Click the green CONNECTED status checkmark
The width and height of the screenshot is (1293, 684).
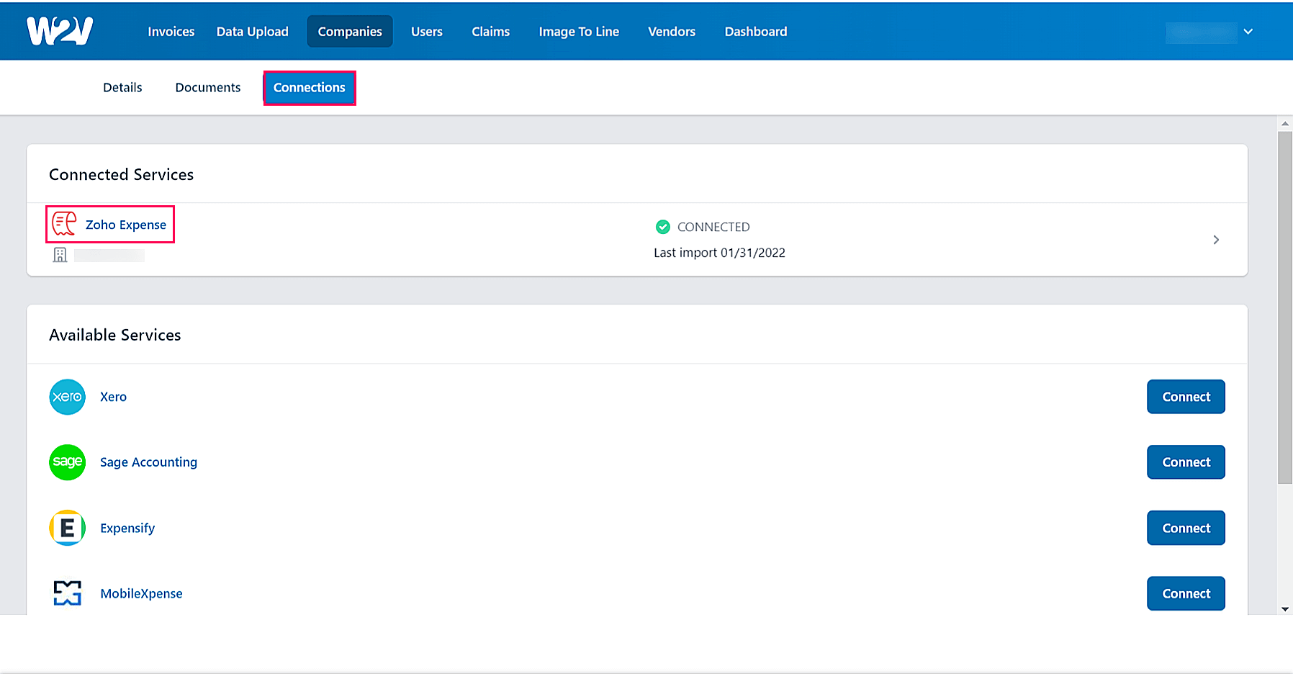coord(662,227)
